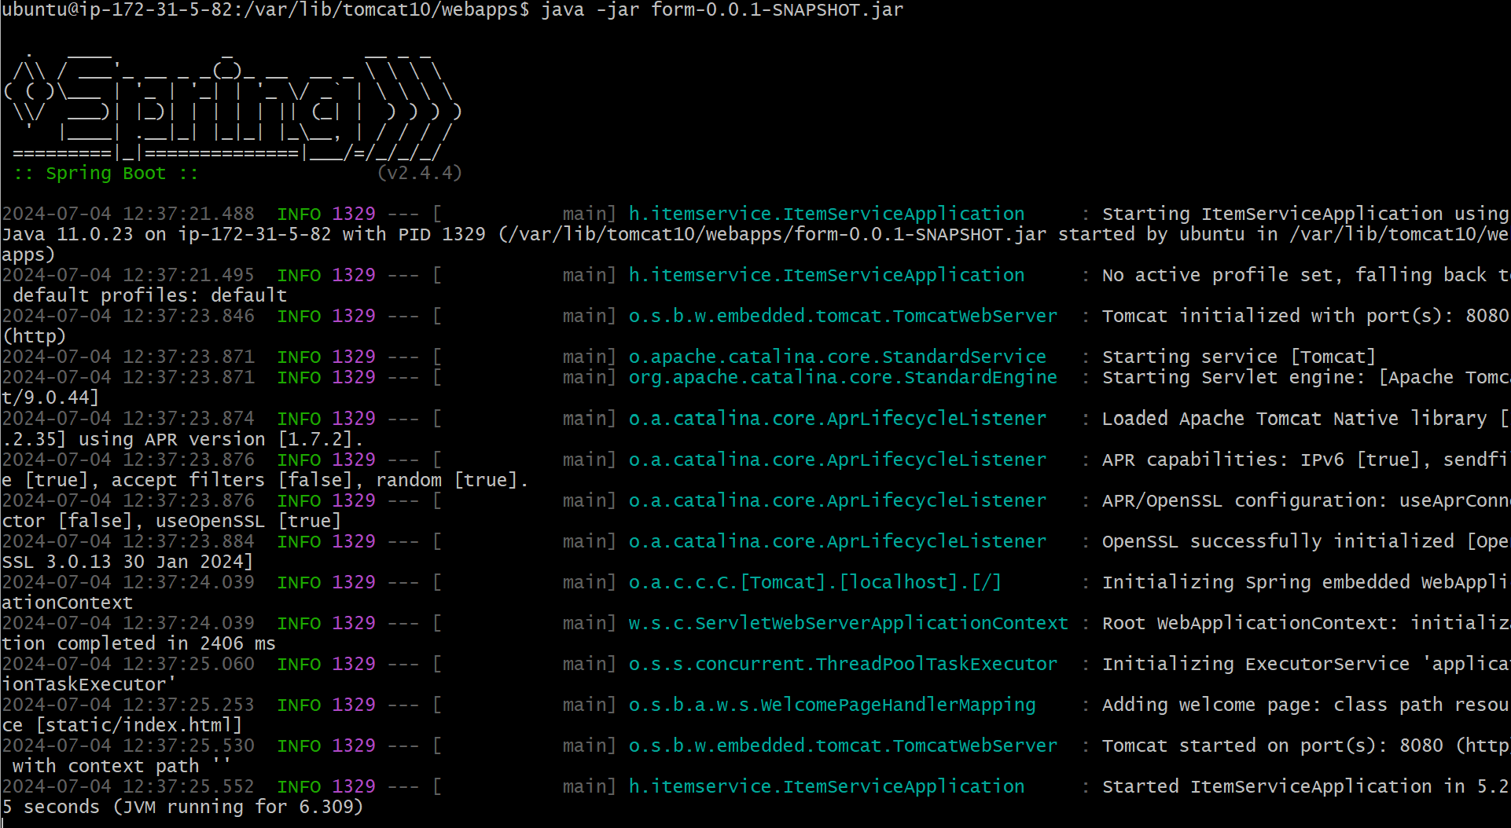Click 'APR/OpenSSL configuration' message

(x=1244, y=500)
